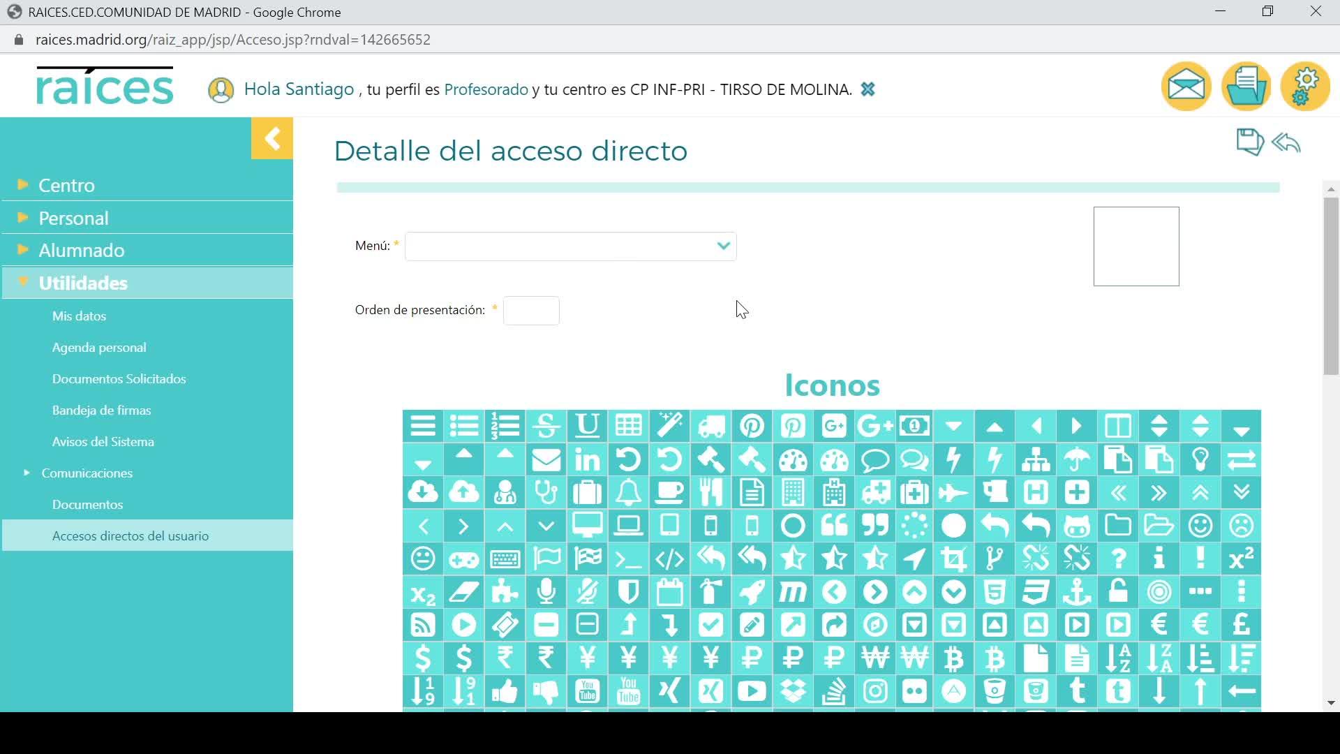Viewport: 1340px width, 754px height.
Task: Click the save floppy disk icon
Action: (x=1249, y=142)
